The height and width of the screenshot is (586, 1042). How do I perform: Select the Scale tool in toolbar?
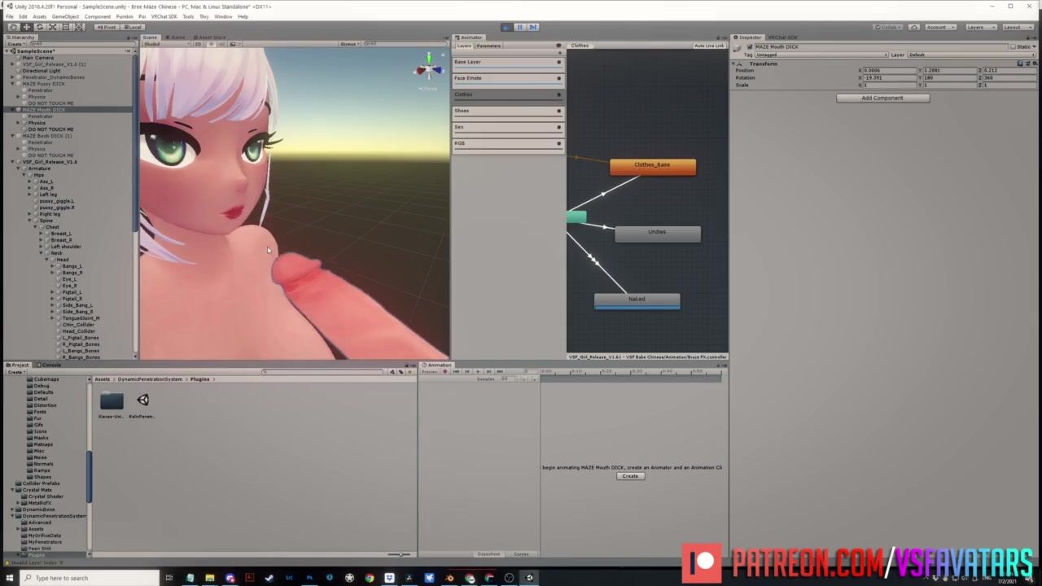tap(52, 27)
